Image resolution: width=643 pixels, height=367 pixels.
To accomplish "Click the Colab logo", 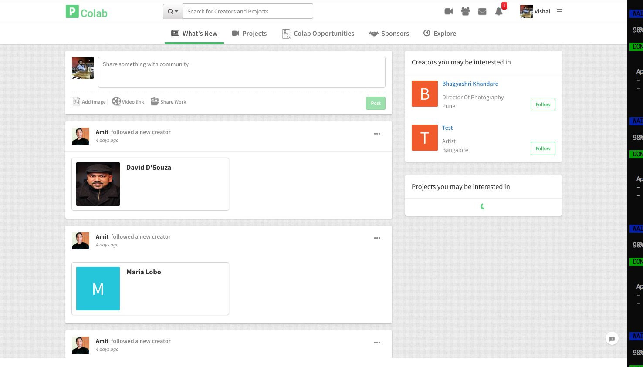I will tap(86, 12).
